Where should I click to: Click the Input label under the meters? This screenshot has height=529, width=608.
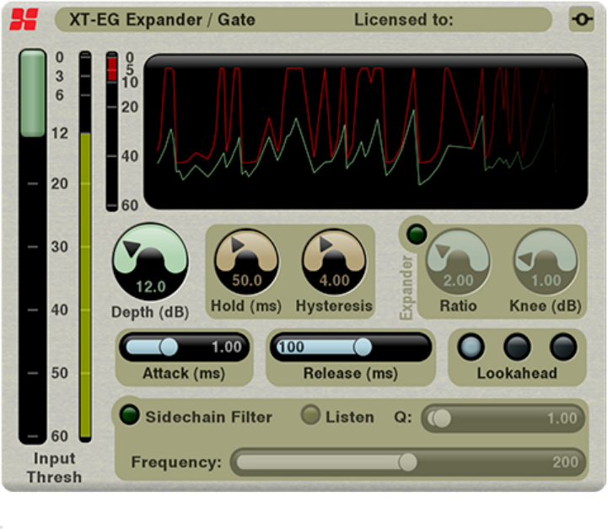[54, 459]
